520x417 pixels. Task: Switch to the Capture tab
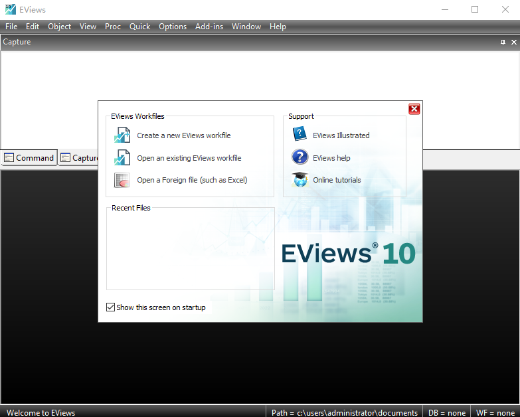(80, 158)
